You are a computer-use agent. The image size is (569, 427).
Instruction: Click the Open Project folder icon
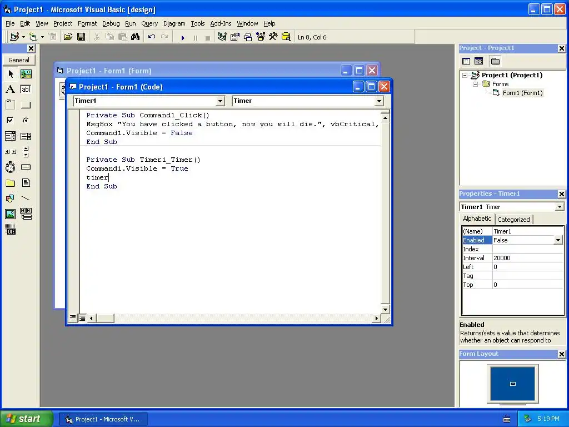pos(68,37)
